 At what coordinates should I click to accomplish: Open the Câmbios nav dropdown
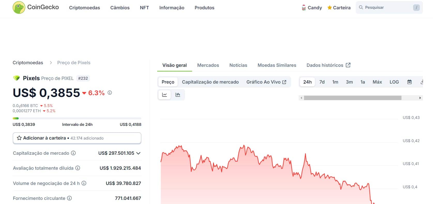pos(120,8)
